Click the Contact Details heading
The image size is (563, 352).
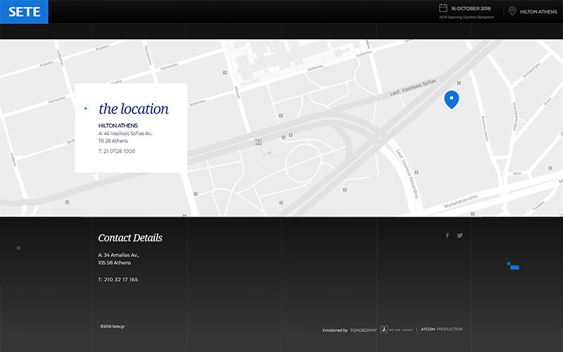[130, 238]
